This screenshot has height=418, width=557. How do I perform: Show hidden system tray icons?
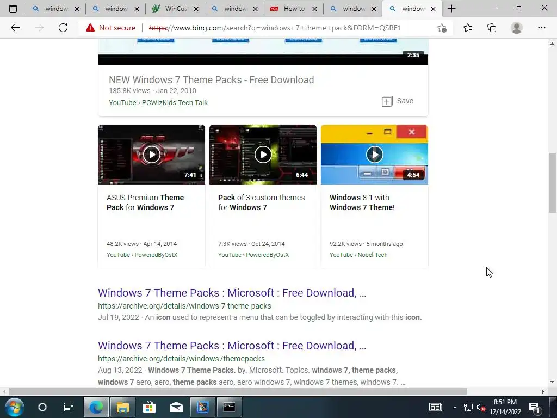coord(455,407)
